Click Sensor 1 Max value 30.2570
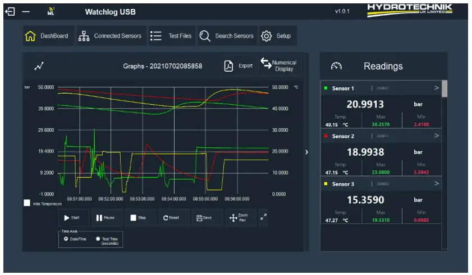This screenshot has height=275, width=472. pyautogui.click(x=381, y=124)
